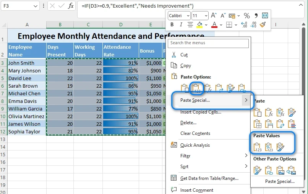The image size is (308, 194).
Task: Select Values & Source Formatting paste icon
Action: (x=280, y=147)
